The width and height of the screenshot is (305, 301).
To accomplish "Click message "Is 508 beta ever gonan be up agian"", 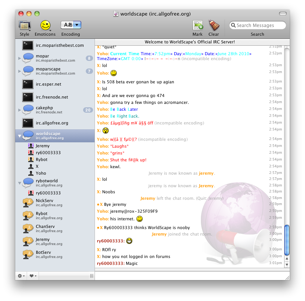I will click(138, 82).
